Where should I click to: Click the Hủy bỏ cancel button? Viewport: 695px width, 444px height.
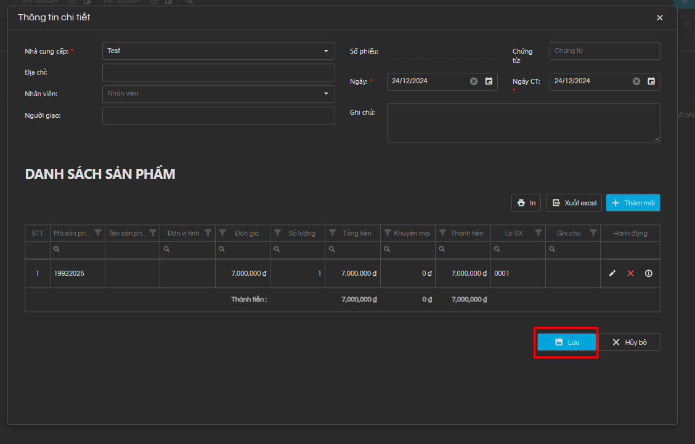click(x=628, y=342)
